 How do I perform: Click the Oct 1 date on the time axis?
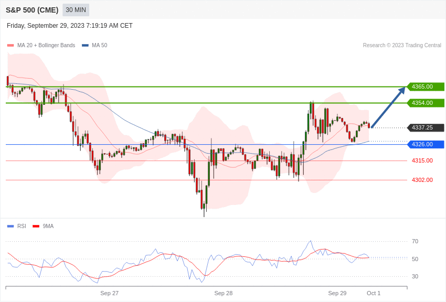click(374, 293)
